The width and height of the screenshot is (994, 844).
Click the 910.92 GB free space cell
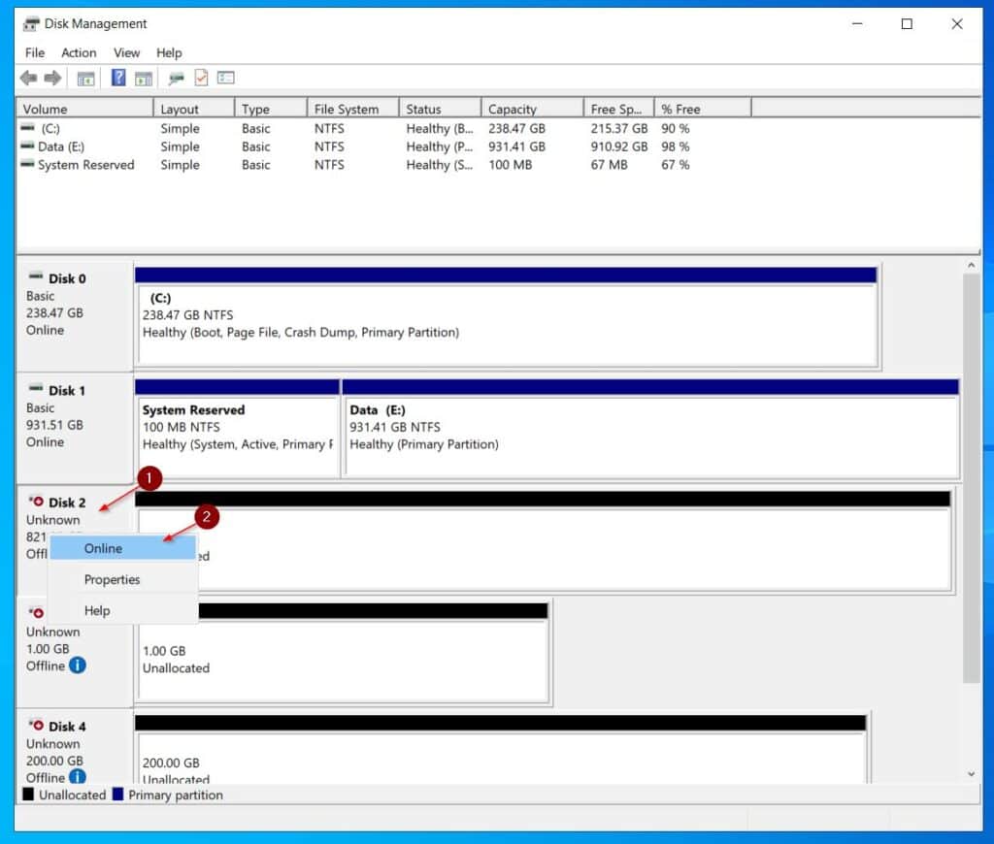pos(618,146)
